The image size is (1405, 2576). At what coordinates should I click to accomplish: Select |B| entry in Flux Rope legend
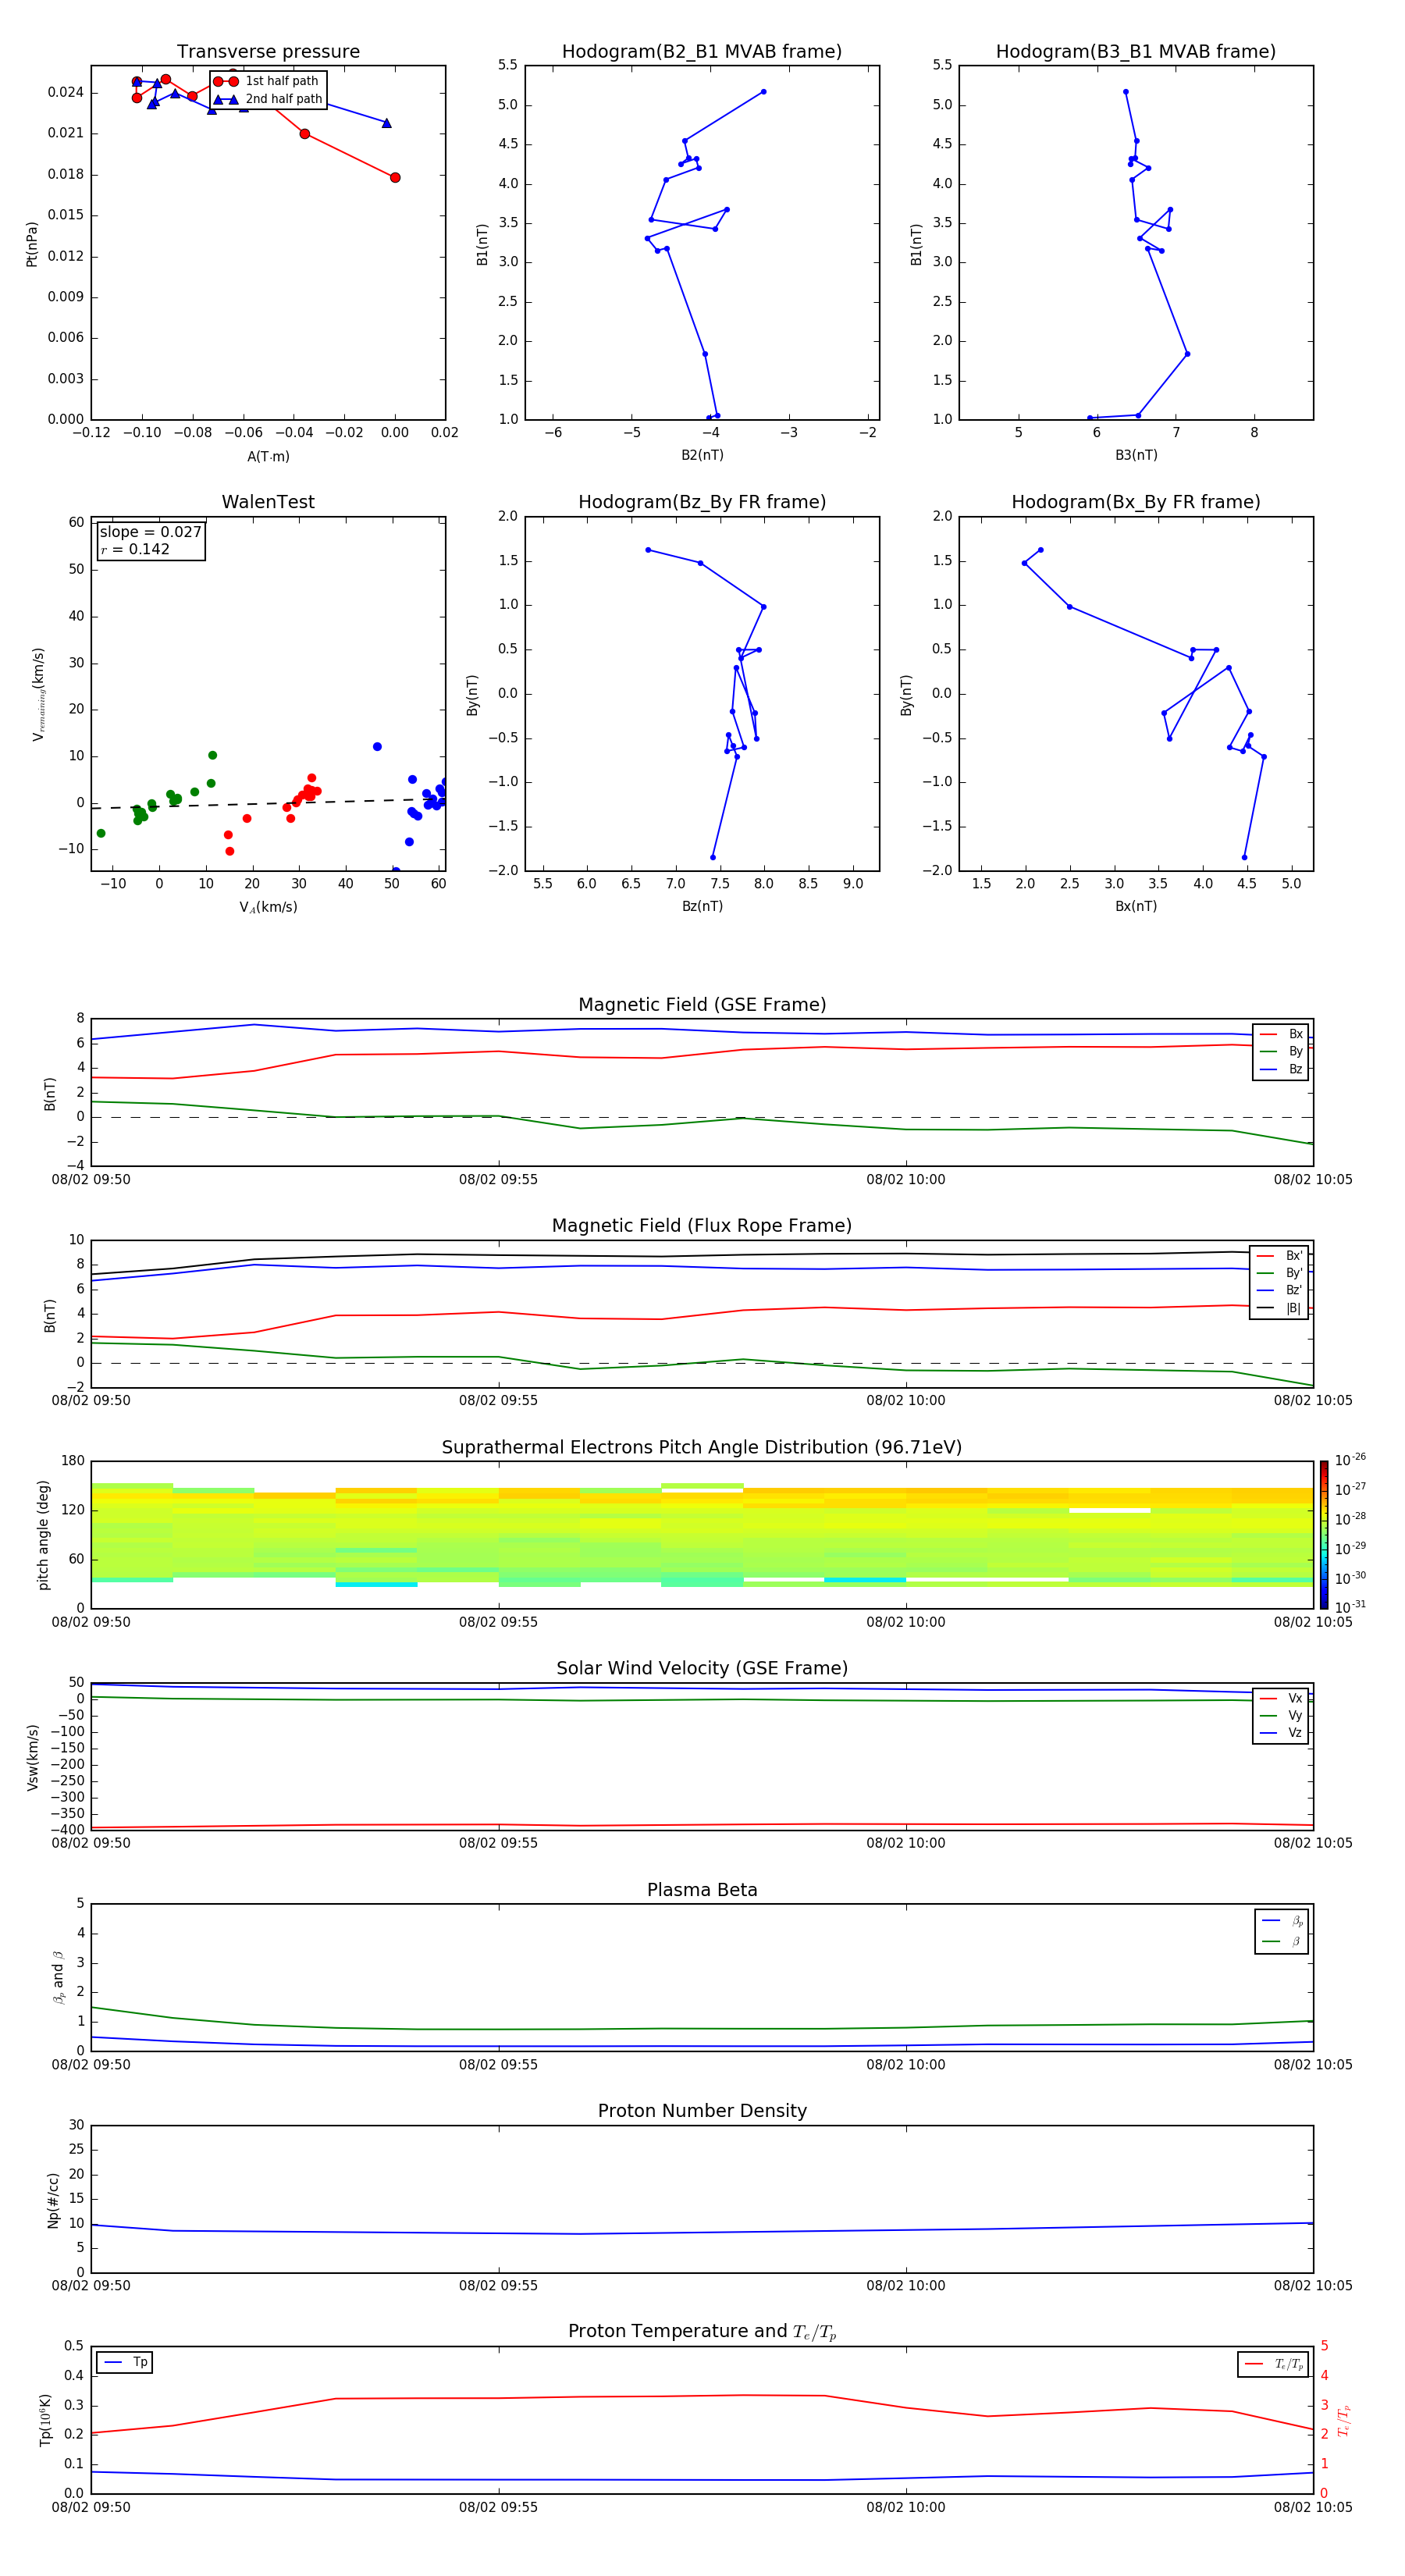1279,1308
